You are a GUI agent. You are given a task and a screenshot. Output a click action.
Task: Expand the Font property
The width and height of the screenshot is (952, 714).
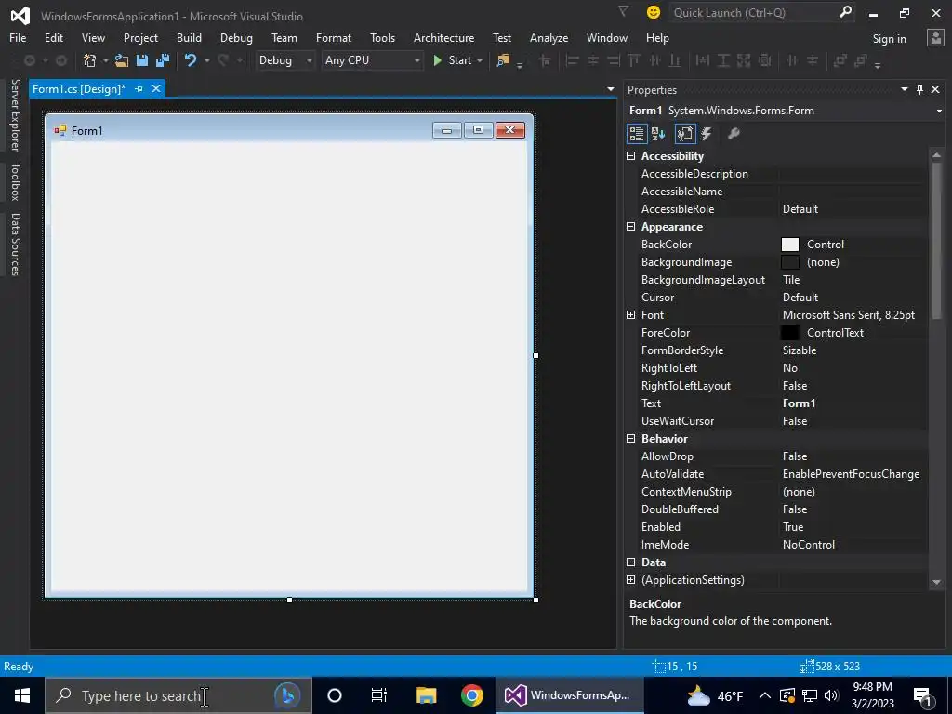point(631,314)
